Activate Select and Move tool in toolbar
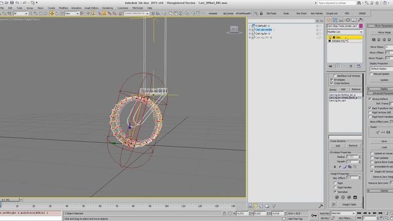Viewport: 393px width, 221px height. (52, 14)
